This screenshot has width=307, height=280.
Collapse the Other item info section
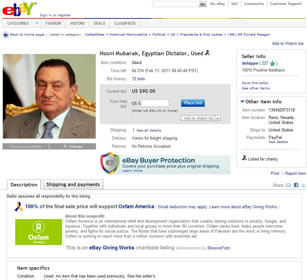tap(242, 101)
